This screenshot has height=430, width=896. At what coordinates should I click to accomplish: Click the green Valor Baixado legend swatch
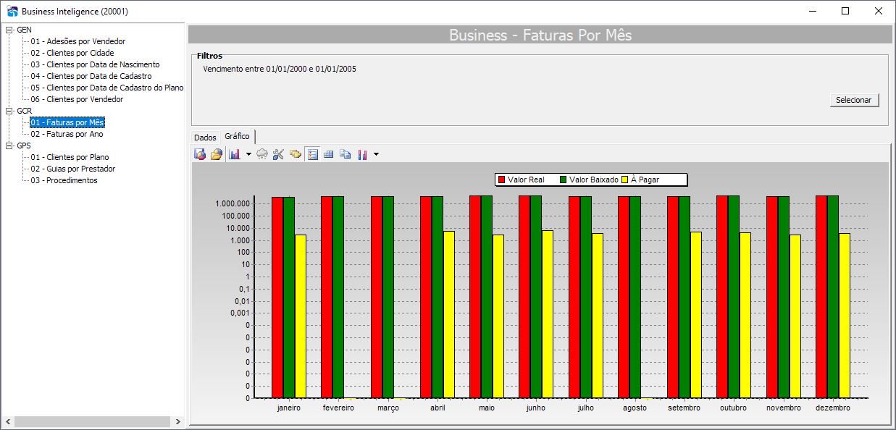click(563, 180)
